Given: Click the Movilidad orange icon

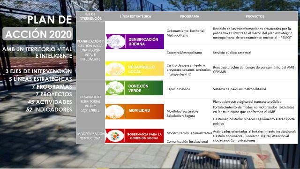Looking at the screenshot, I should pos(115,112).
